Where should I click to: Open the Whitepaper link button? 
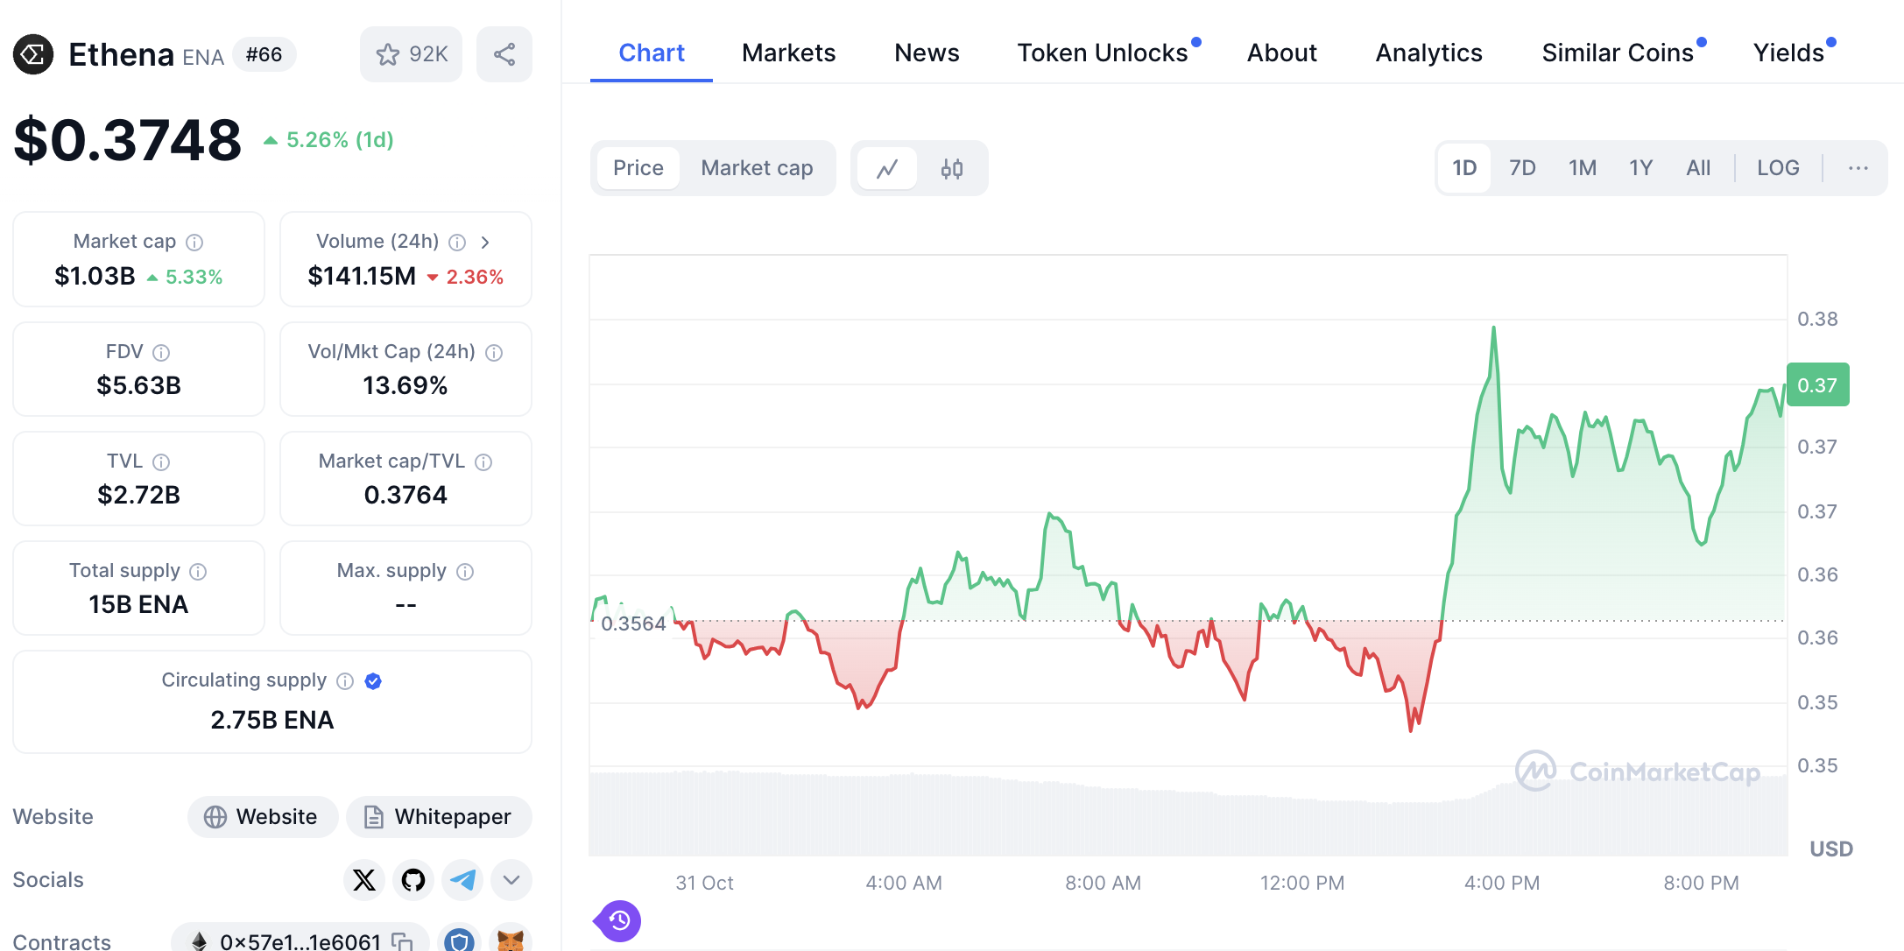(x=439, y=817)
